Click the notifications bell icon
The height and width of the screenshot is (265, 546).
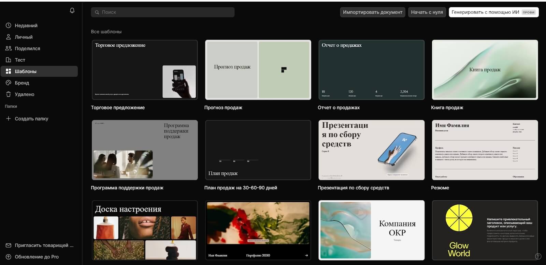click(x=72, y=11)
